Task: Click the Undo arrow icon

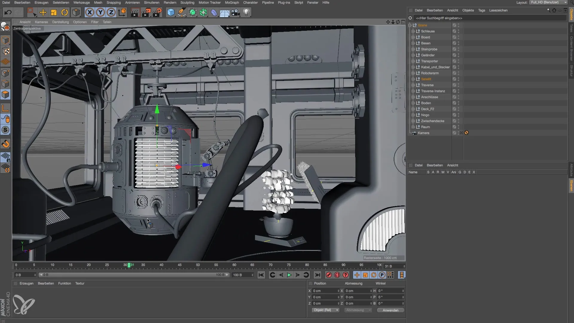Action: 8,12
